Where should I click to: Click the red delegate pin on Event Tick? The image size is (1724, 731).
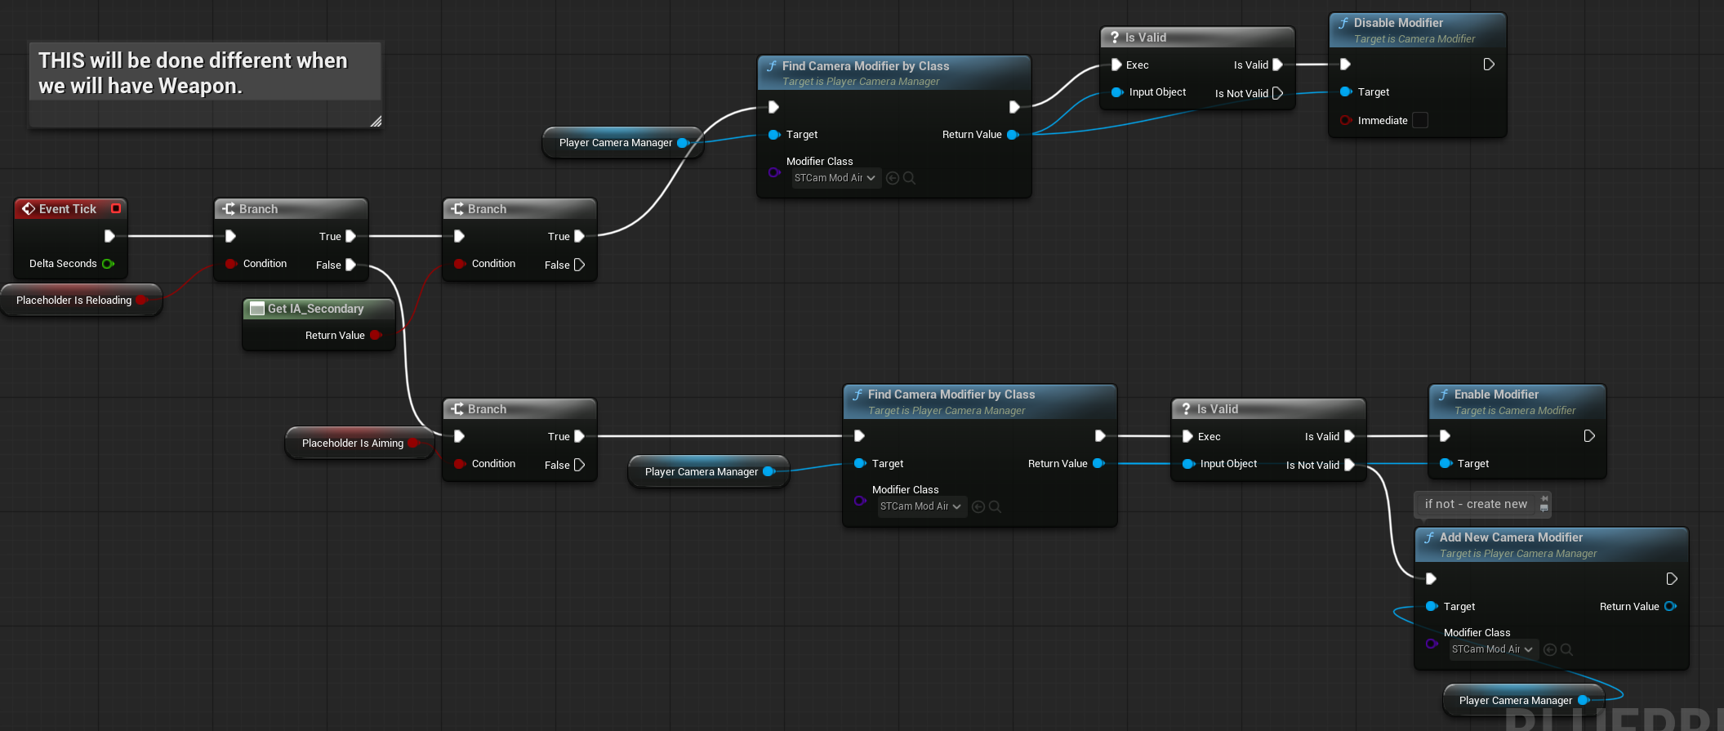116,209
